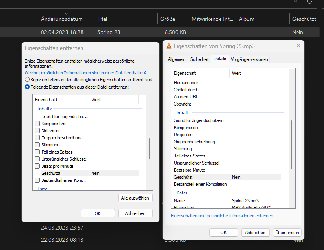Image resolution: width=324 pixels, height=250 pixels.
Task: Open the Sicherheit tab
Action: tap(200, 59)
